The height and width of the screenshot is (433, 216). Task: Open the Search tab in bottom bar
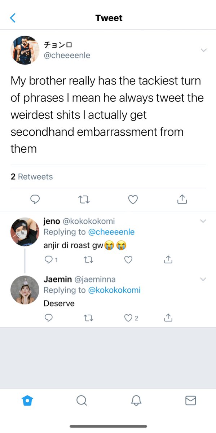[81, 400]
